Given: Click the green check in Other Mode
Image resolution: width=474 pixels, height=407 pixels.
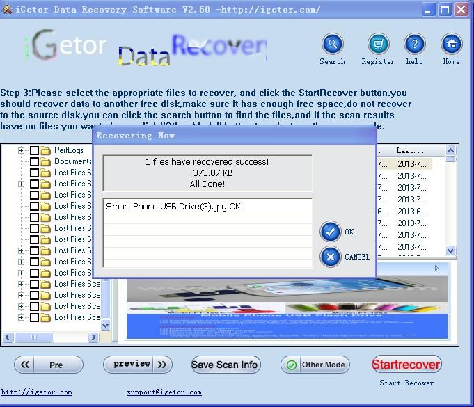Looking at the screenshot, I should tap(292, 365).
